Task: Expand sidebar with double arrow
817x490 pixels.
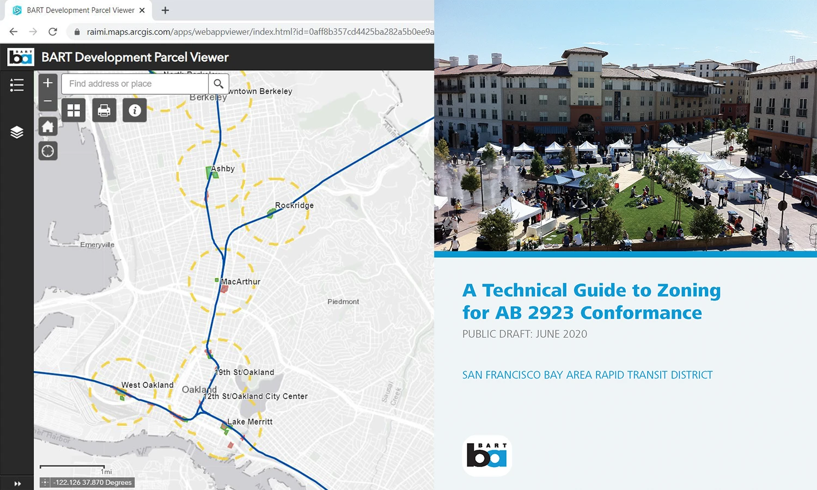Action: [x=17, y=483]
